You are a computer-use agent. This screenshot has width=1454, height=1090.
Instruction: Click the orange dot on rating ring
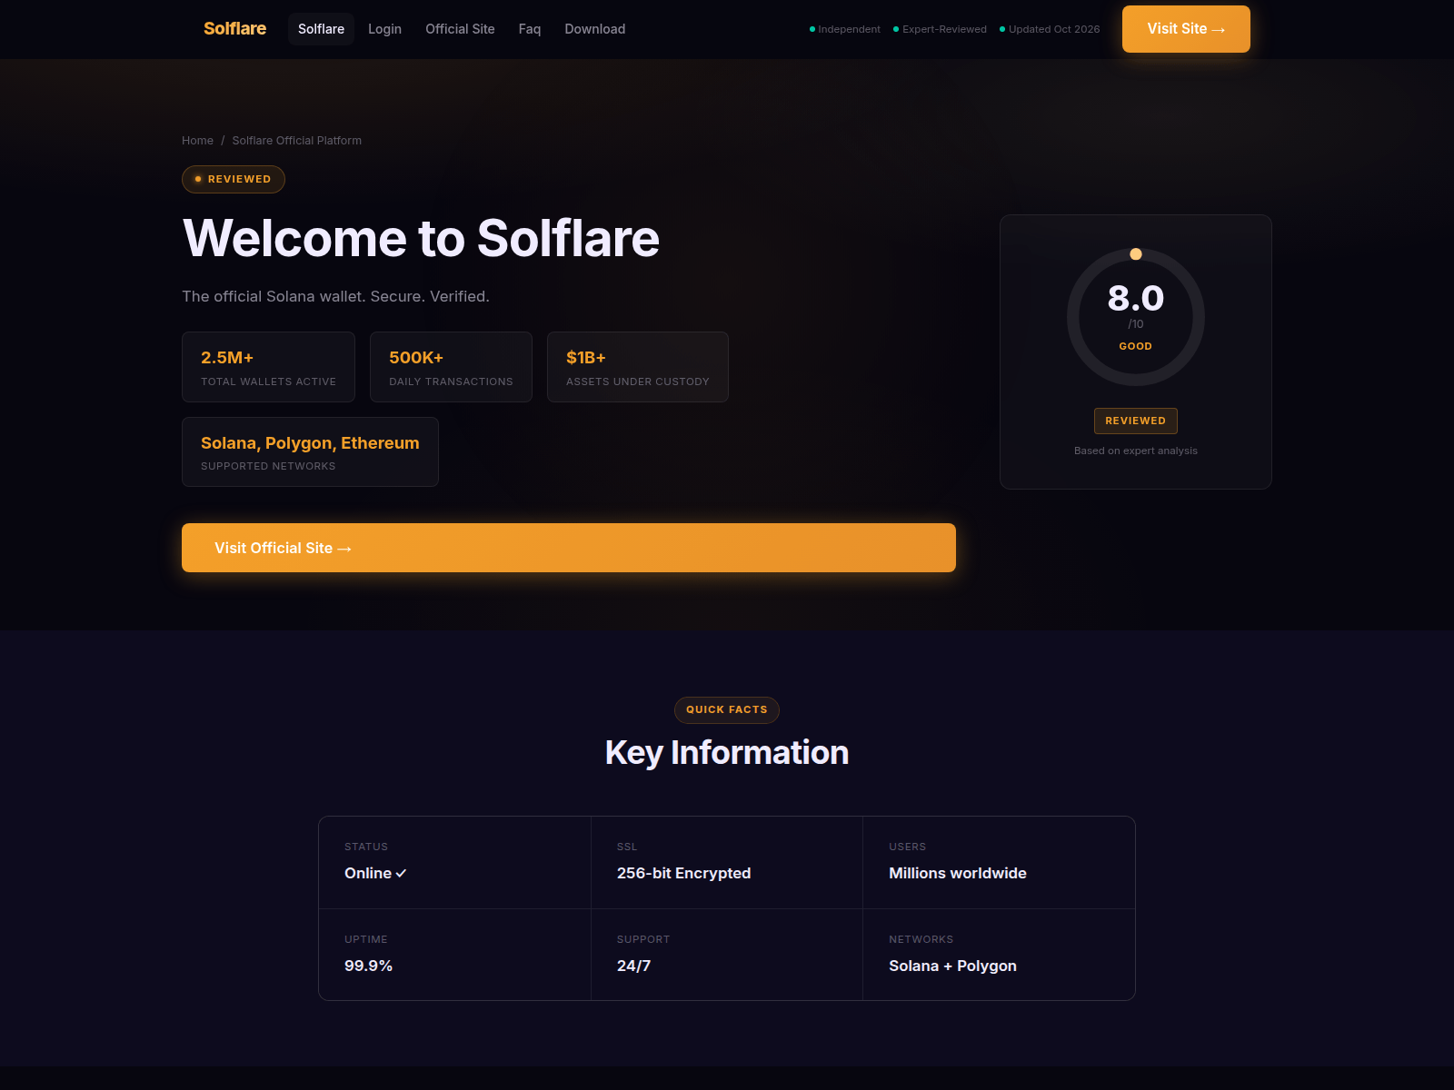pos(1136,254)
